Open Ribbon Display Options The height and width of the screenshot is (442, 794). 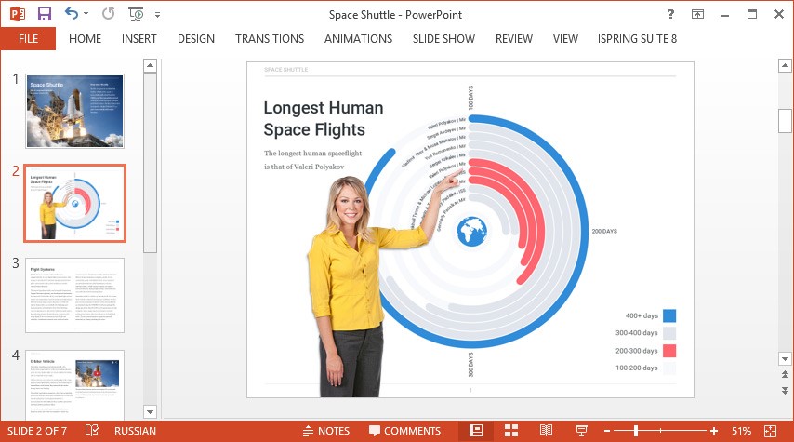click(x=697, y=15)
